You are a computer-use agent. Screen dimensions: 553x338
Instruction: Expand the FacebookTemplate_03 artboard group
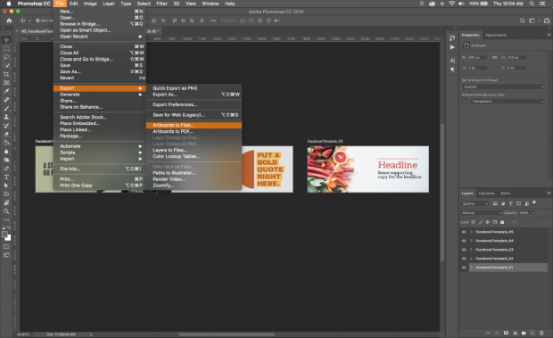click(x=472, y=250)
